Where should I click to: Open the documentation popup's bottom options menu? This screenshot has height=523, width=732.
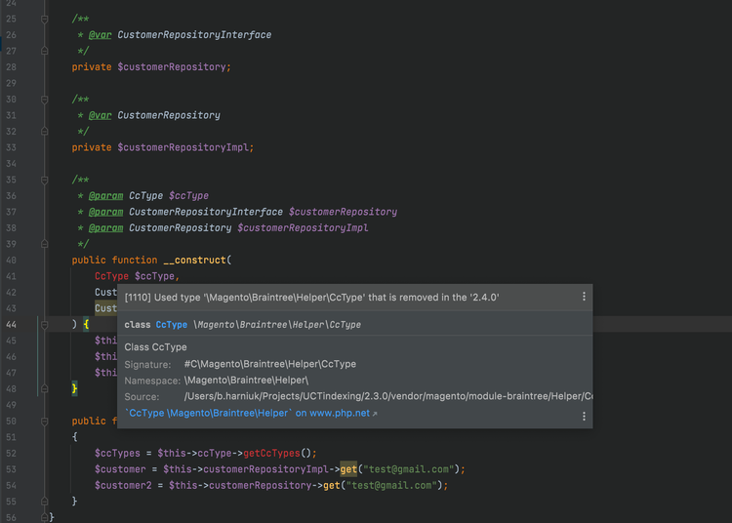(x=585, y=416)
